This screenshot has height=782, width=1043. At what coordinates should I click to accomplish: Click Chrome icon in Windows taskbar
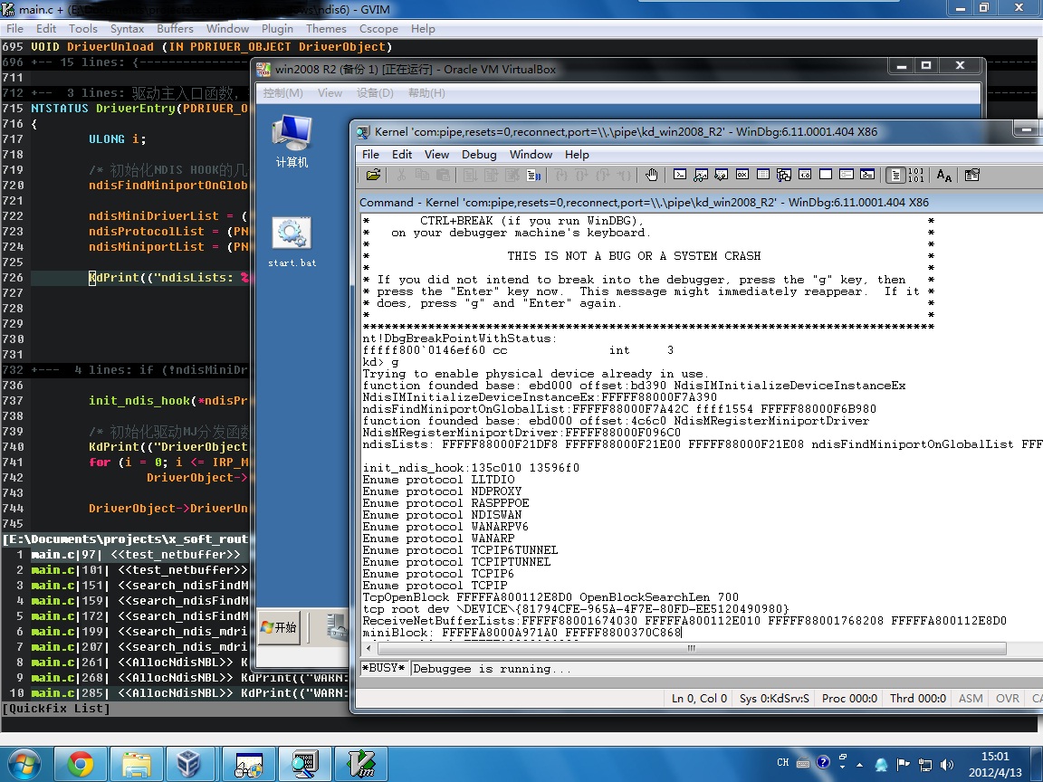(x=80, y=764)
